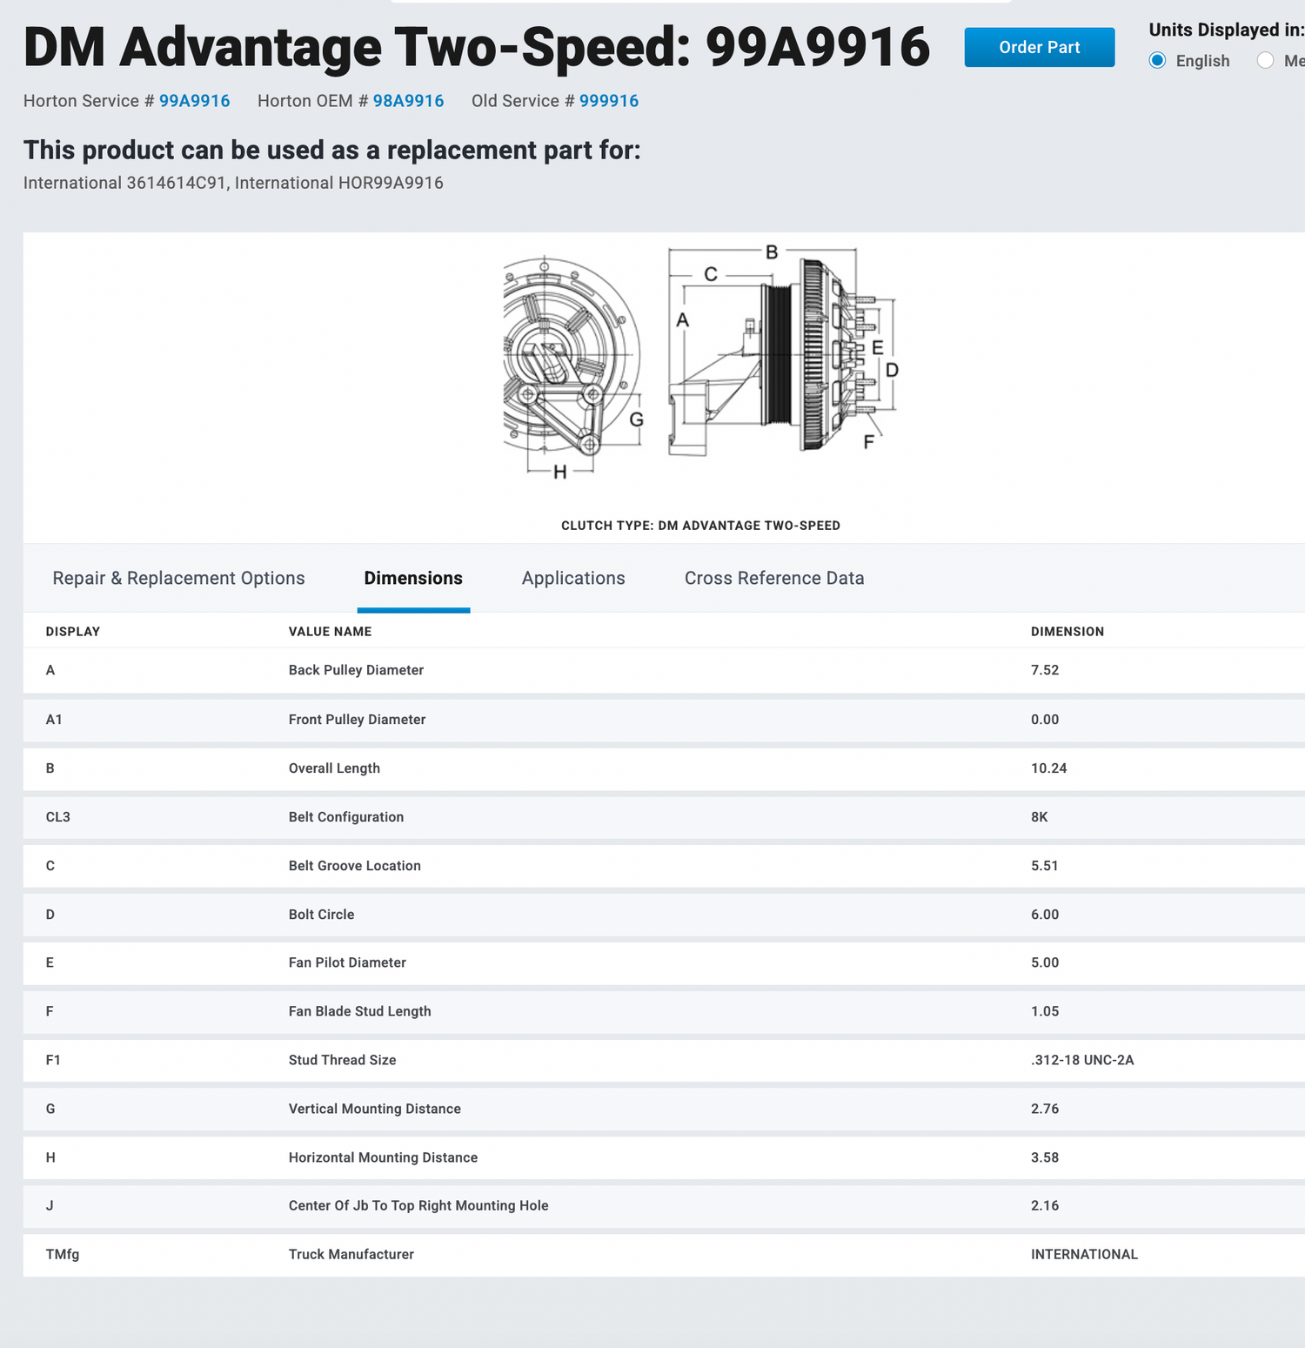Choose the Metric units radio option

[x=1266, y=61]
